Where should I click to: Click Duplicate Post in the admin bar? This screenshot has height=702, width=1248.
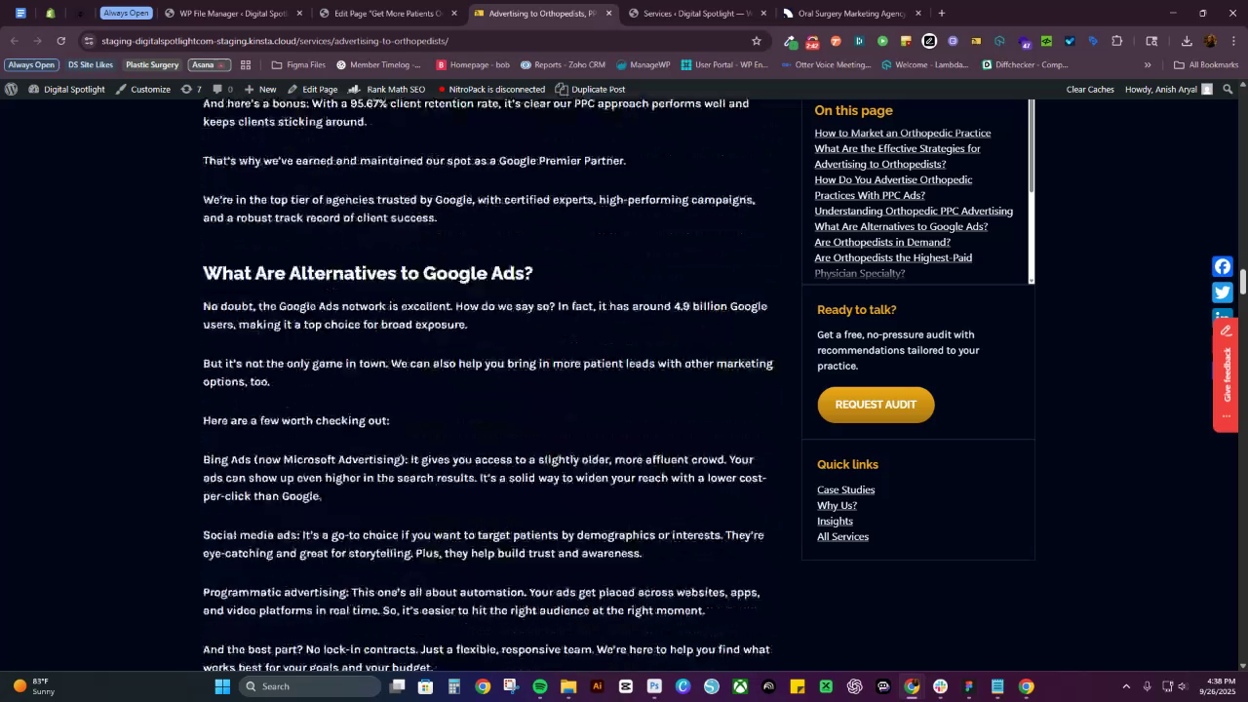pyautogui.click(x=590, y=89)
